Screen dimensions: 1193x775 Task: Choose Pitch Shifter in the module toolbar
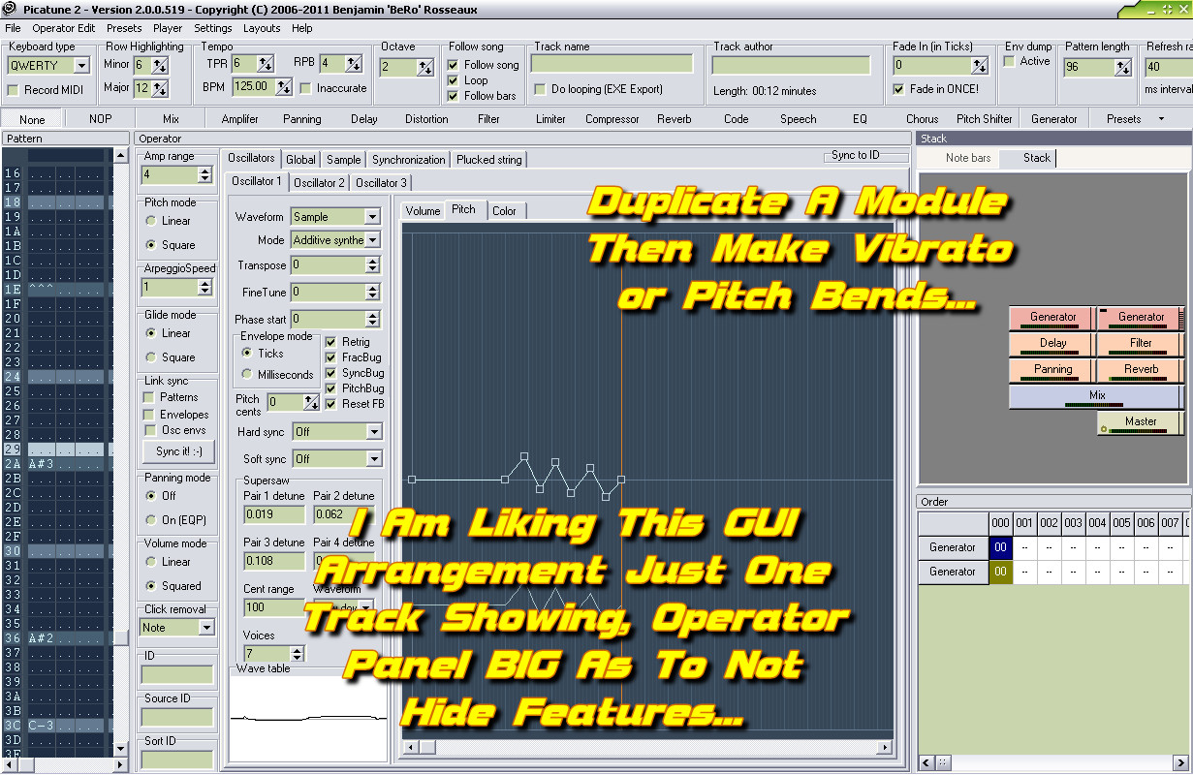[x=984, y=119]
